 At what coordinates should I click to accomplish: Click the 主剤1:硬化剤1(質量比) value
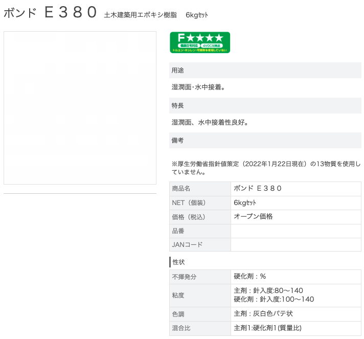click(268, 328)
